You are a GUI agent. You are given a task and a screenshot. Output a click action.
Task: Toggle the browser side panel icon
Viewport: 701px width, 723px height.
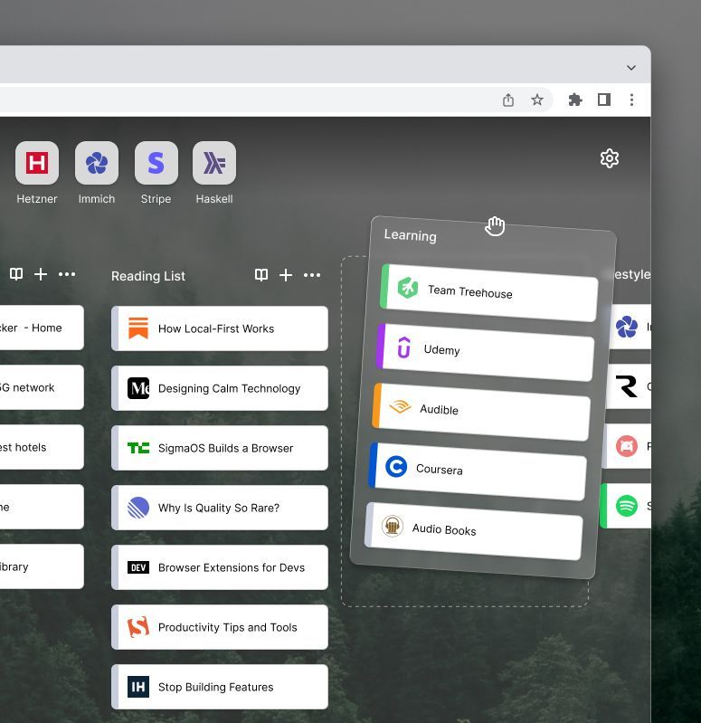[603, 100]
